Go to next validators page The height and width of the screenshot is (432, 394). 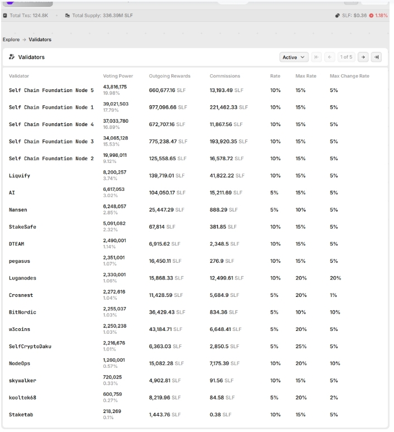[363, 57]
